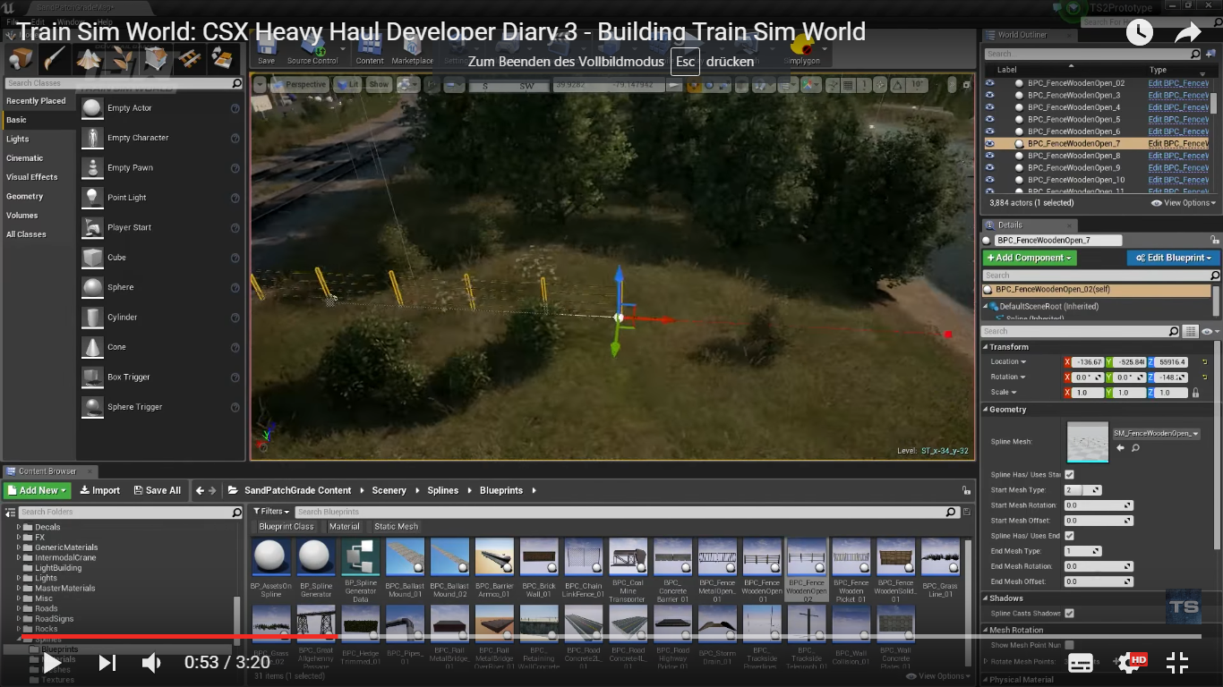Click the Edit Blueprint button

coord(1173,258)
